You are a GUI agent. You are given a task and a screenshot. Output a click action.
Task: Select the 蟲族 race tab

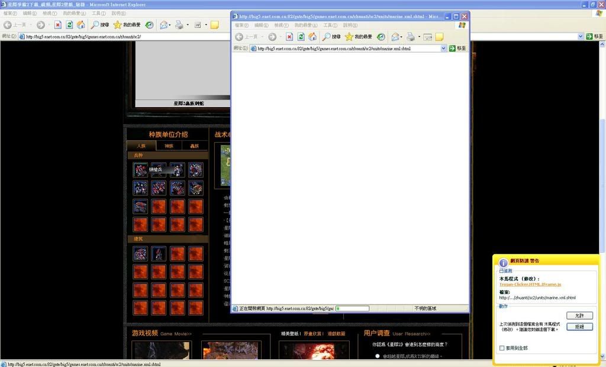[x=194, y=146]
